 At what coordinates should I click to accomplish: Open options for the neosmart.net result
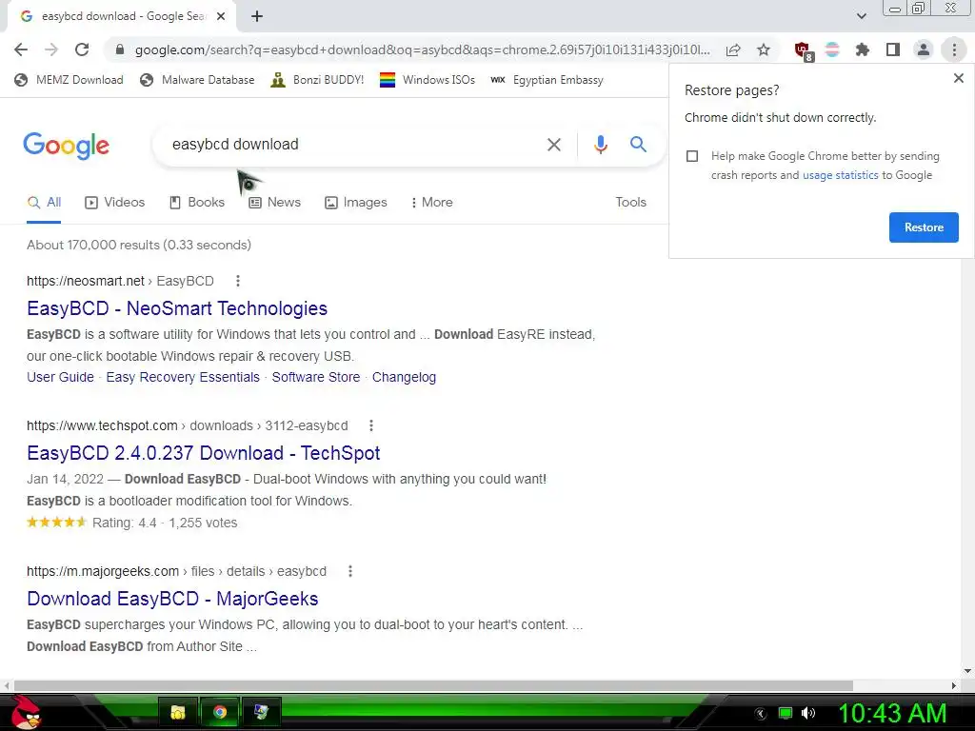tap(237, 281)
